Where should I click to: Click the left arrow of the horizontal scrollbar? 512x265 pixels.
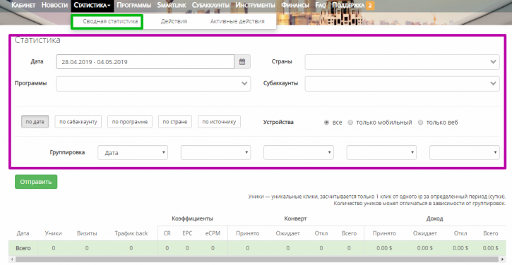point(12,259)
